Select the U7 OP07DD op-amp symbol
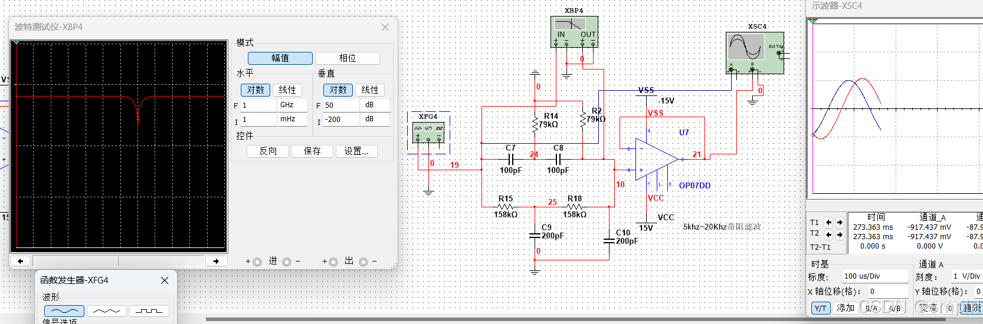Viewport: 983px width, 324px height. click(657, 159)
